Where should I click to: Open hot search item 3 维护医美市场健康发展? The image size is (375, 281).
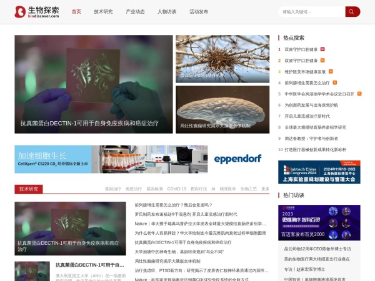click(x=305, y=72)
